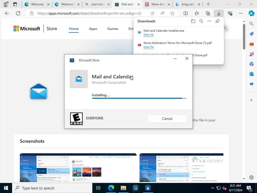Click the muted volume tray icon
The height and width of the screenshot is (193, 257).
(225, 188)
